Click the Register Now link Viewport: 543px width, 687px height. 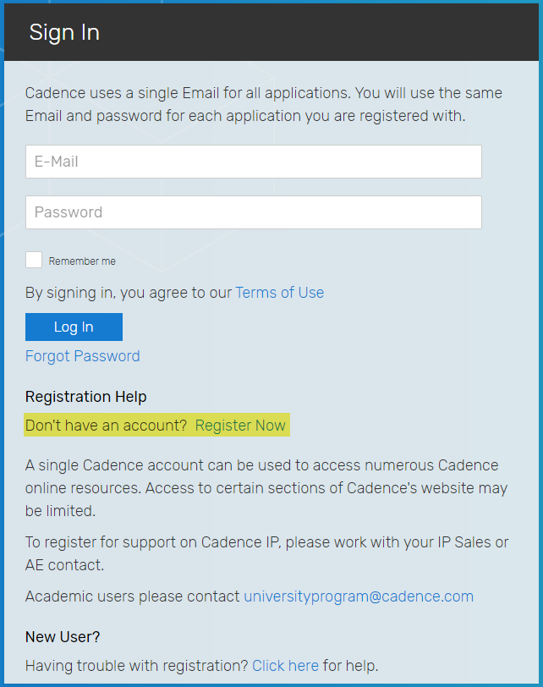pyautogui.click(x=240, y=426)
